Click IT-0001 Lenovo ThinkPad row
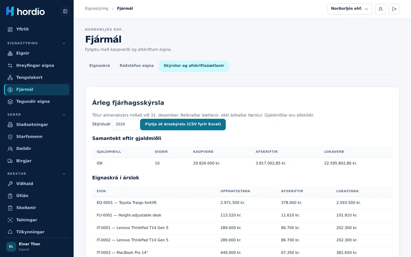The image size is (411, 257). 242,228
